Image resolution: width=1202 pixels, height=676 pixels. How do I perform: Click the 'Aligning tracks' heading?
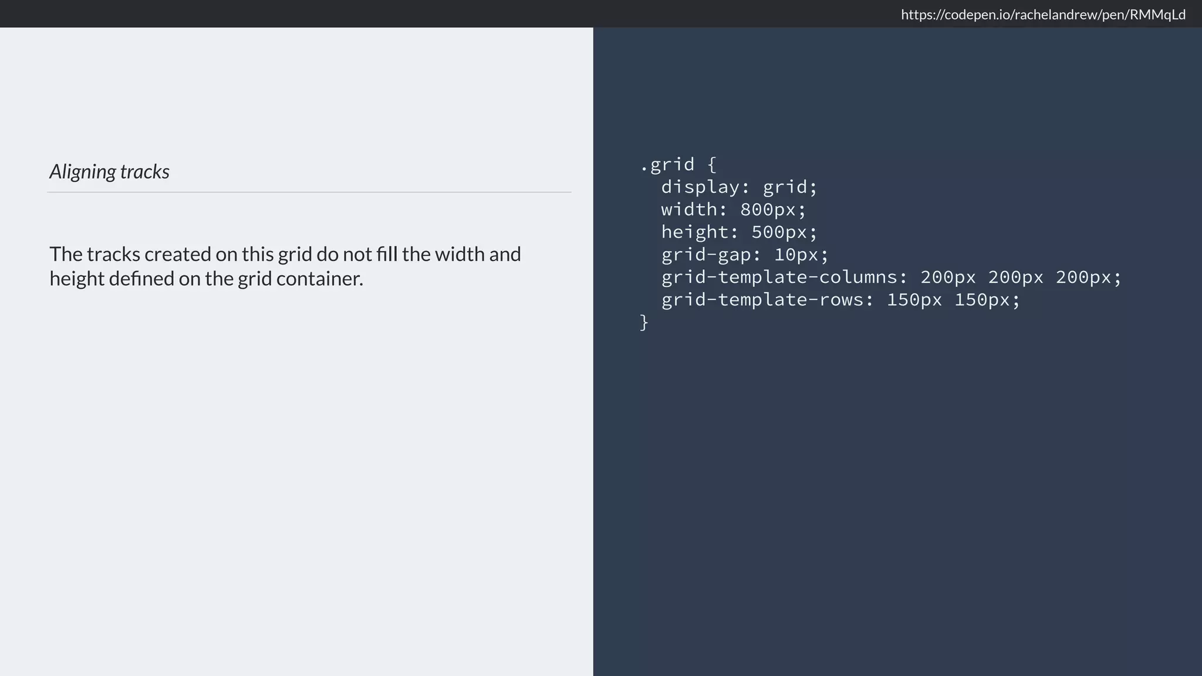110,171
